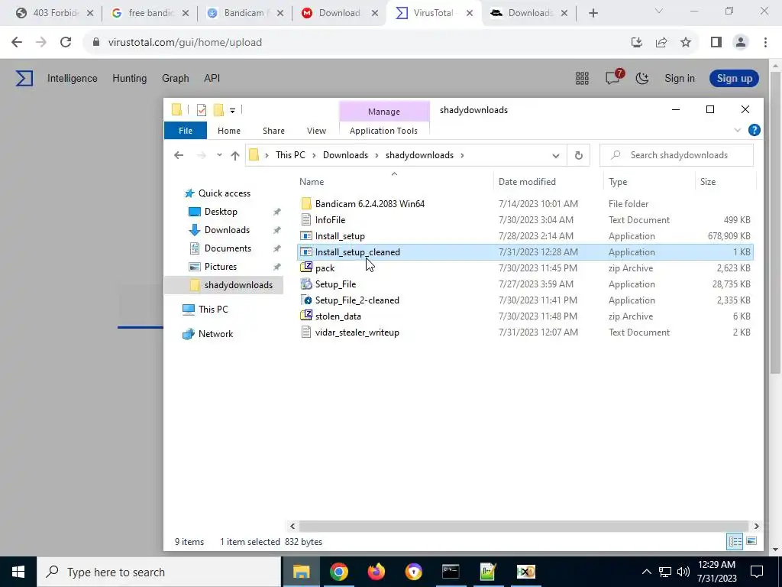Click the Sign in link
Image resolution: width=782 pixels, height=587 pixels.
(x=679, y=79)
